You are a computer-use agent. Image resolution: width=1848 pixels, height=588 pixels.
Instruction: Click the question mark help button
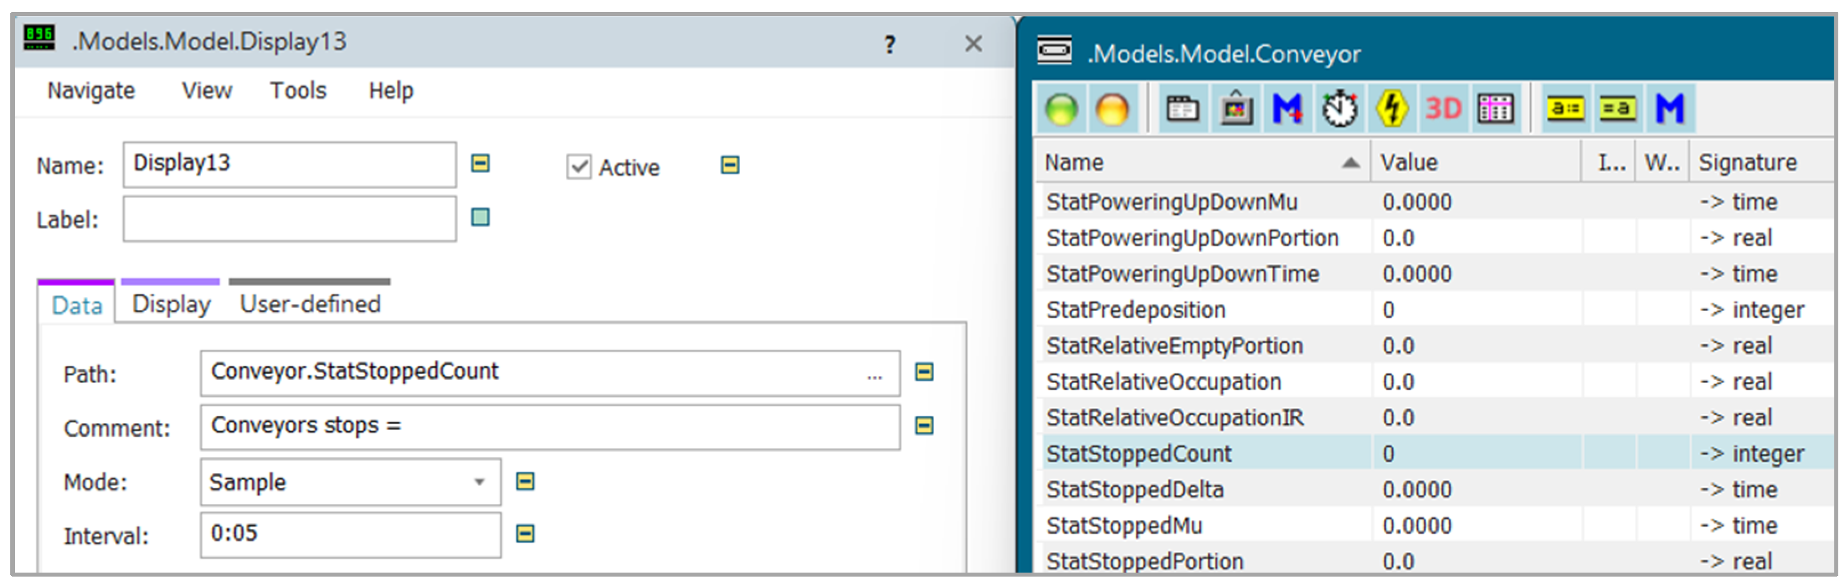pyautogui.click(x=889, y=45)
